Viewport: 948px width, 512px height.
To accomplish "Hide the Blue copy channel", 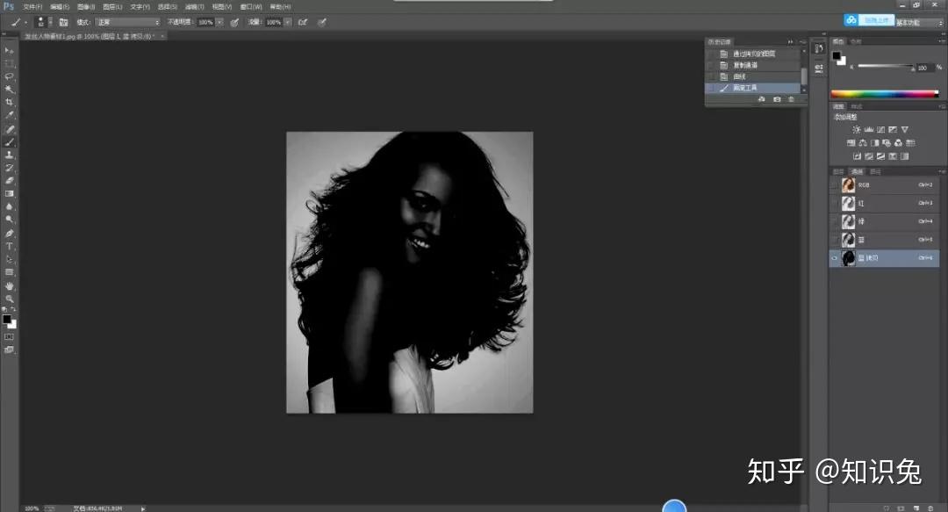I will (835, 258).
